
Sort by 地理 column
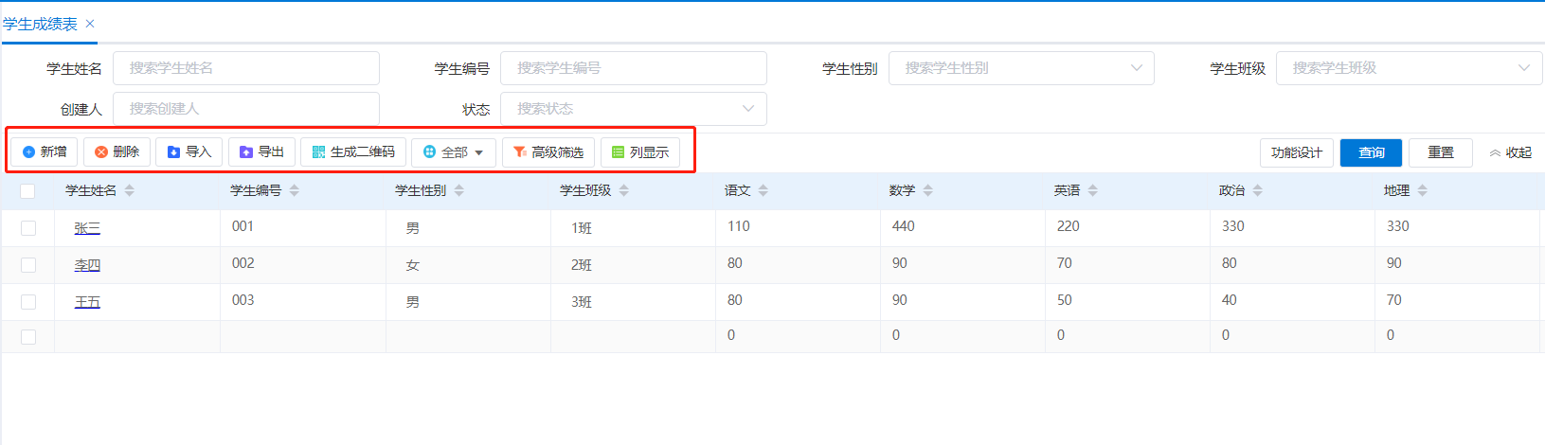pyautogui.click(x=1423, y=190)
